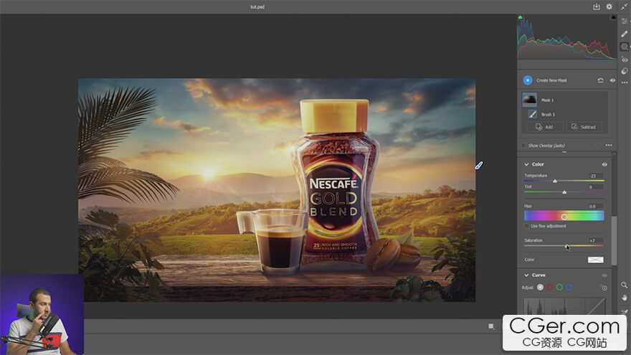Toggle Curve section visibility eye
The height and width of the screenshot is (355, 631).
tap(604, 275)
